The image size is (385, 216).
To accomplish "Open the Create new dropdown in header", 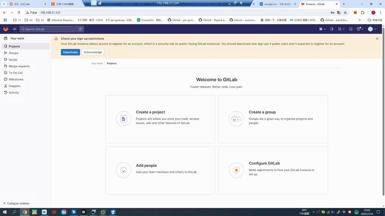I will tap(322, 29).
